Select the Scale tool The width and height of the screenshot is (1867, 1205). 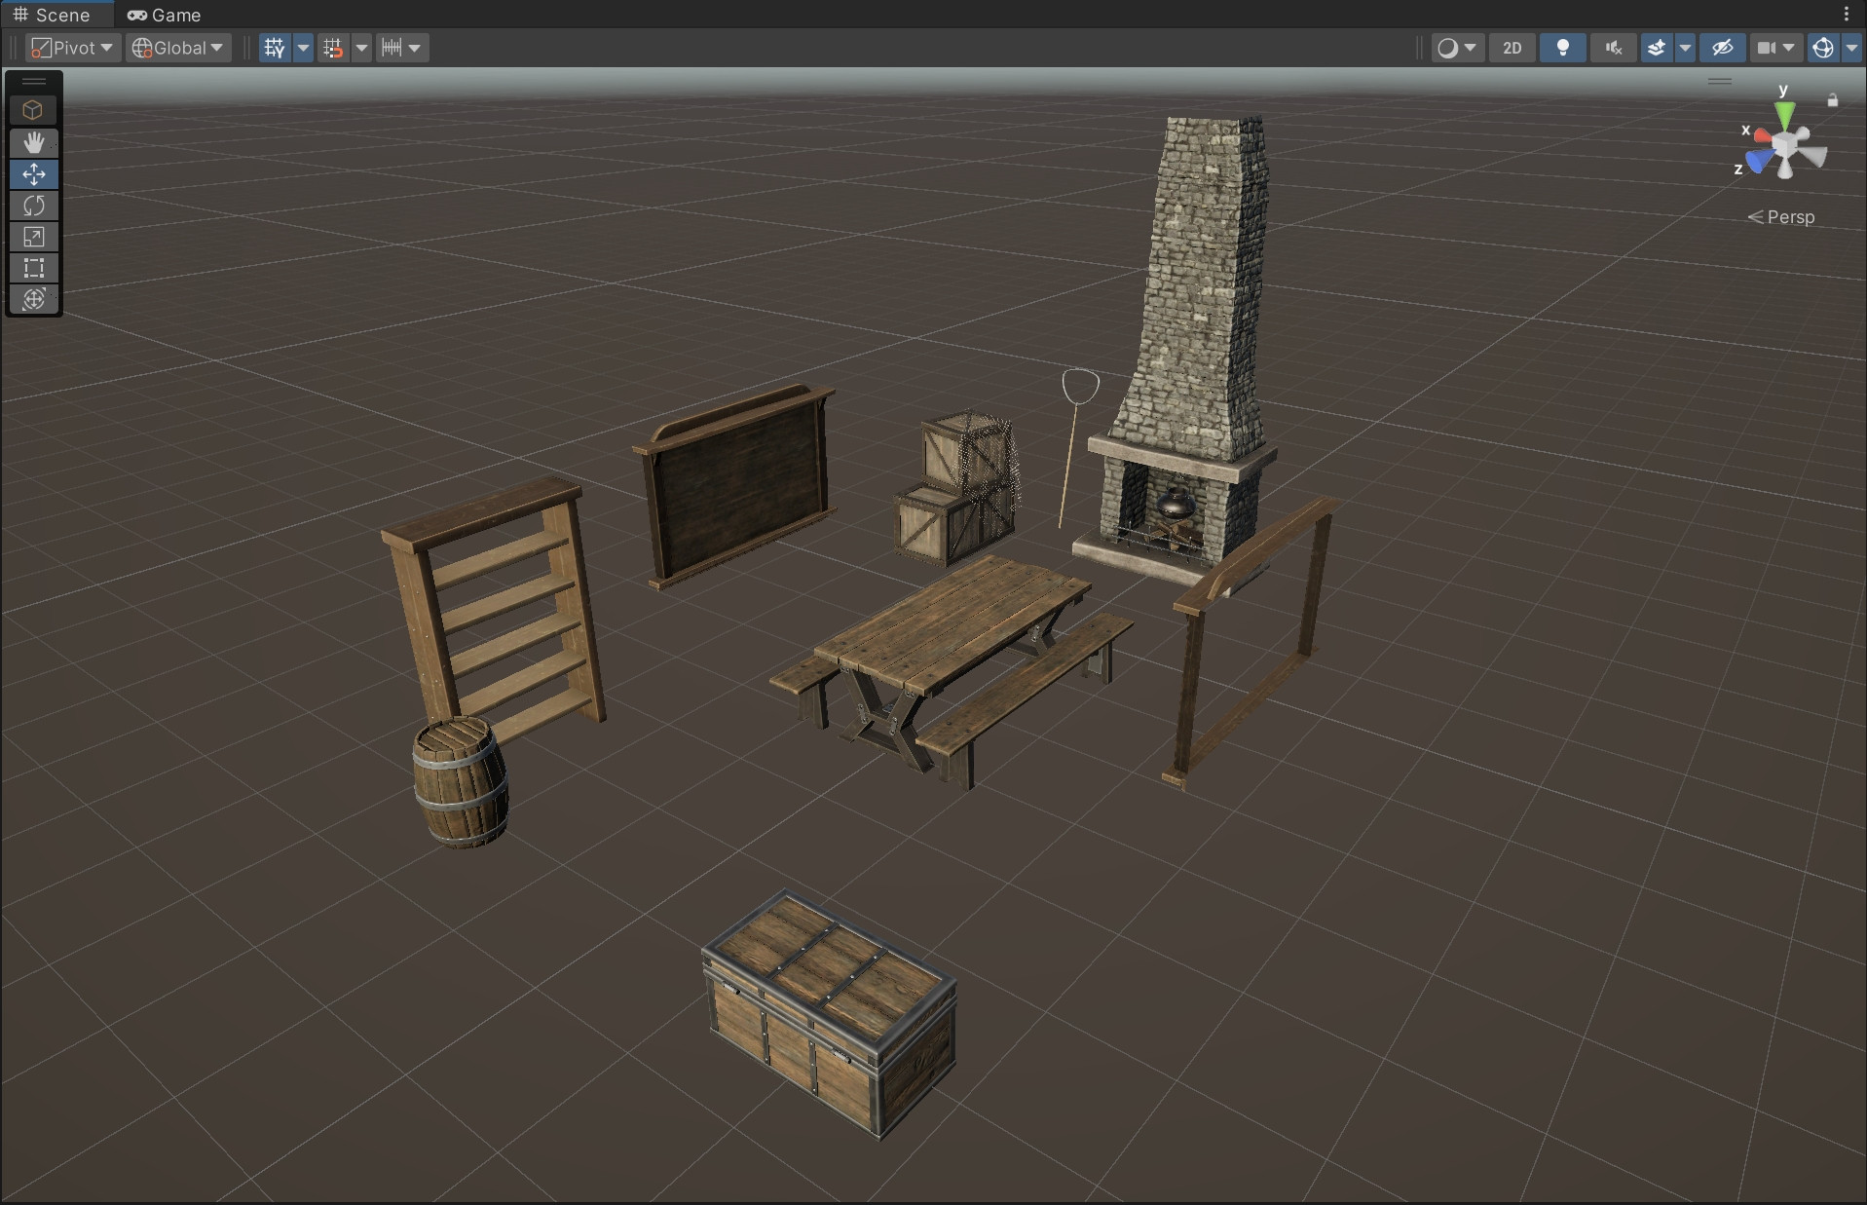[34, 237]
